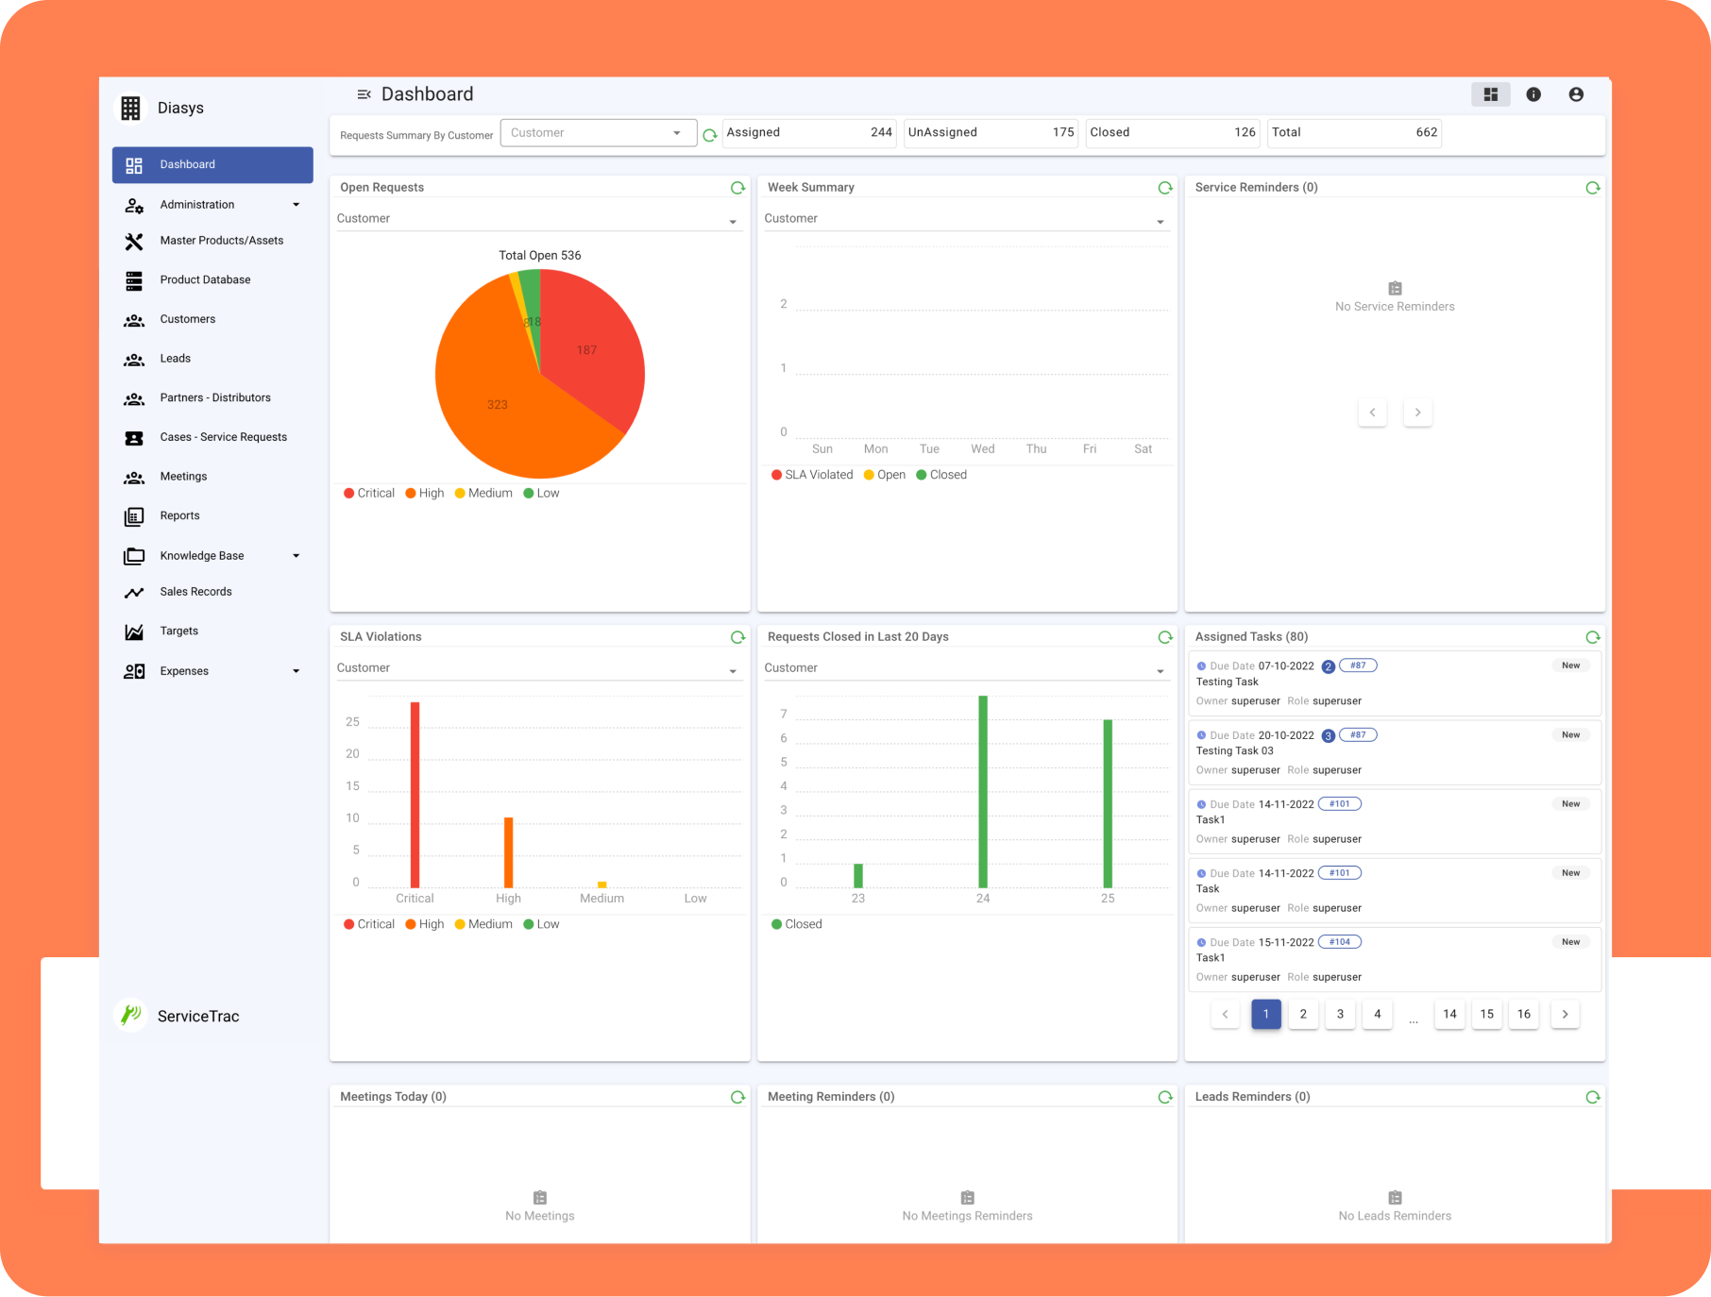Refresh the Meeting Reminders panel

[1165, 1097]
